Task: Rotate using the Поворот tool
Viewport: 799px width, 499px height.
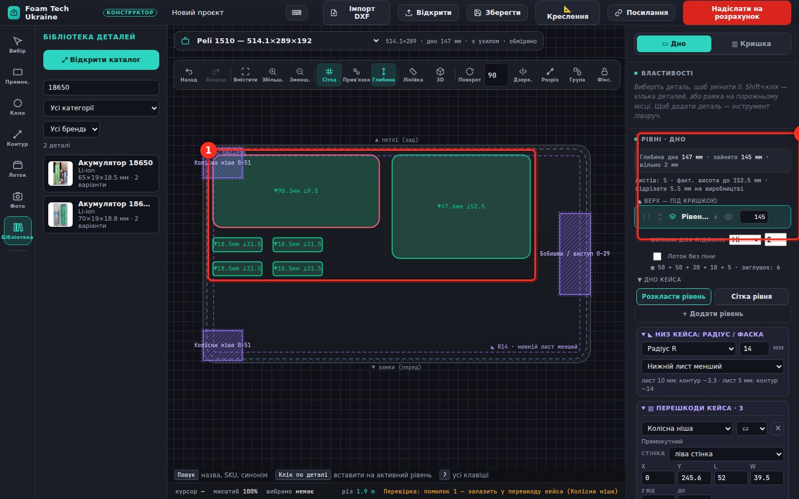Action: (469, 75)
